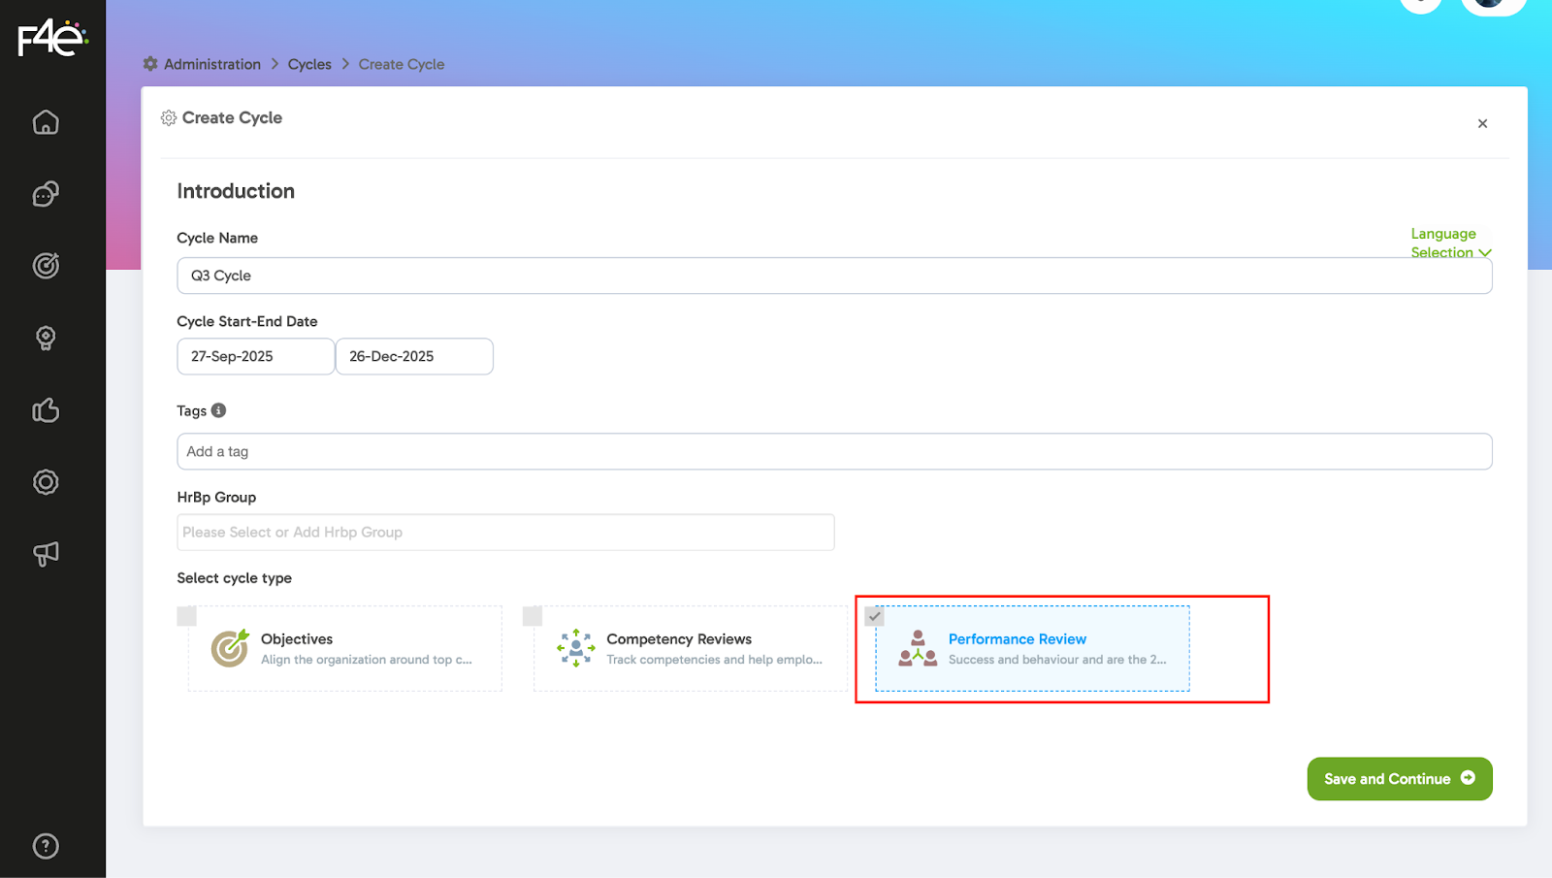Click Save and Continue button

1399,779
